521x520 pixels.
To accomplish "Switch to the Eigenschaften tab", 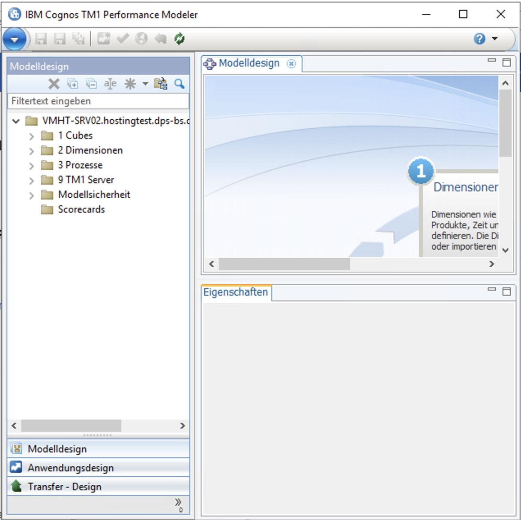I will pos(236,292).
